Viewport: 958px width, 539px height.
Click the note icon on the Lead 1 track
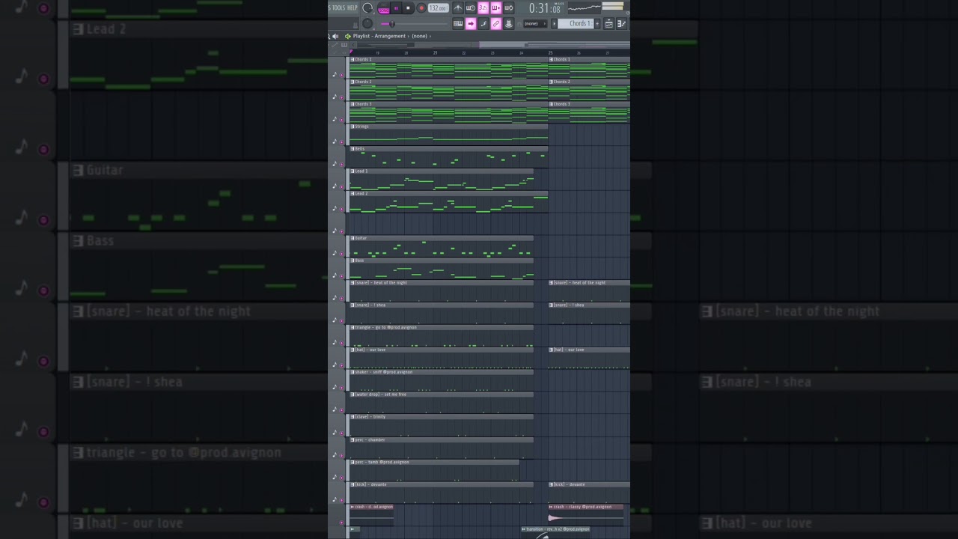(x=335, y=186)
